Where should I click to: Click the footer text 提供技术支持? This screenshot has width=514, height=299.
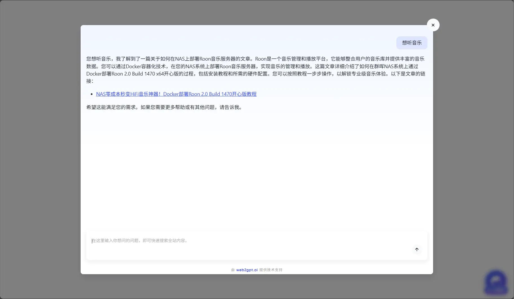pos(271,270)
